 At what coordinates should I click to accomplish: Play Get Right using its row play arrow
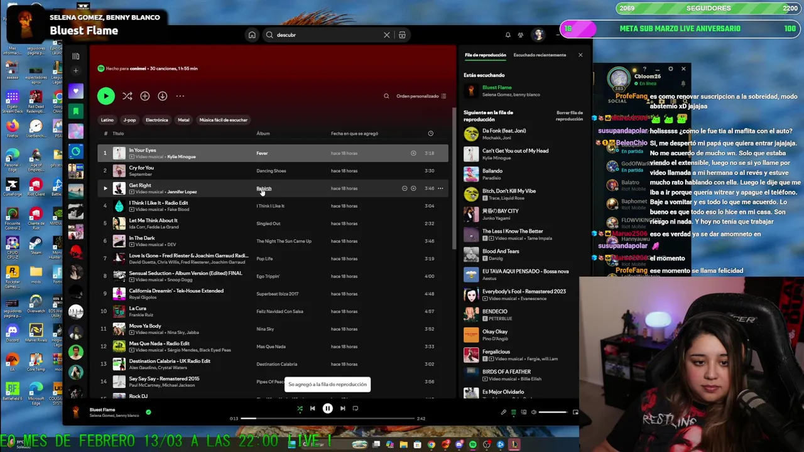pos(106,188)
